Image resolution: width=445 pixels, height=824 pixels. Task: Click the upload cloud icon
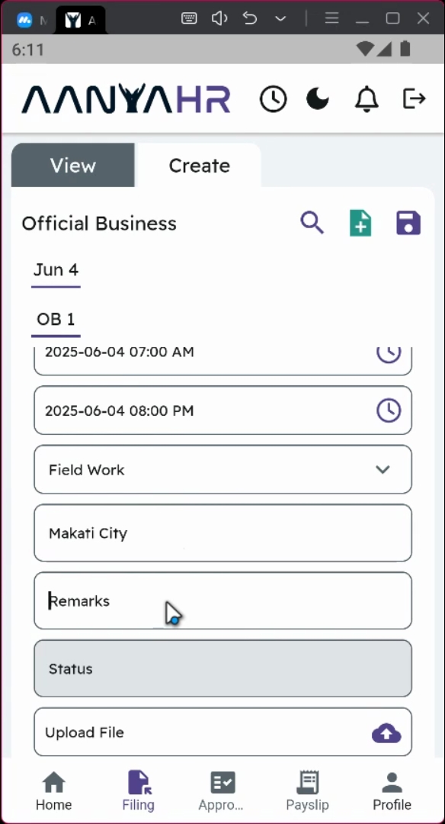click(386, 732)
